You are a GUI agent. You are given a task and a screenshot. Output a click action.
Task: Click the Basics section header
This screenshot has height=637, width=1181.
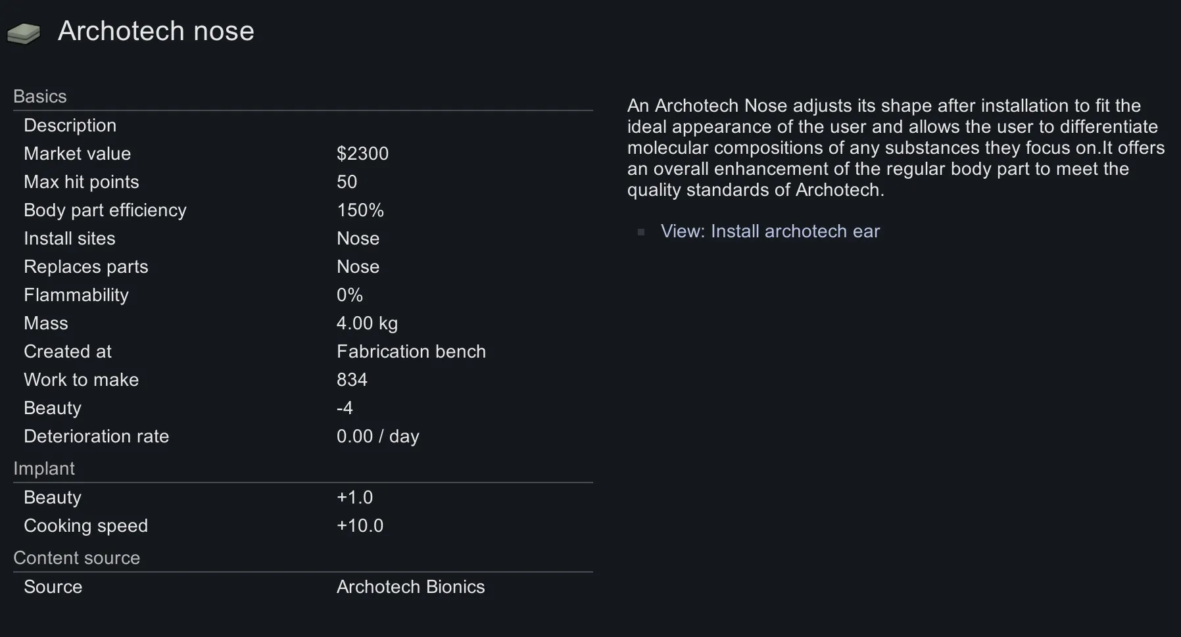pyautogui.click(x=40, y=97)
